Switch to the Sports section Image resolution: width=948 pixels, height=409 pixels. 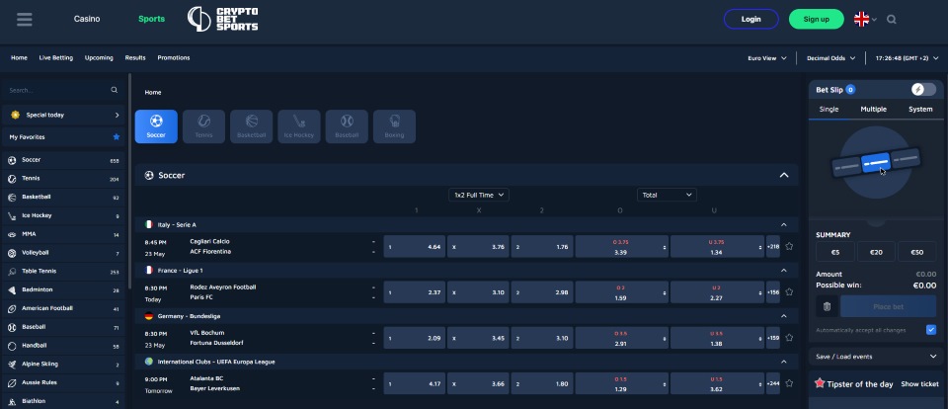(151, 19)
